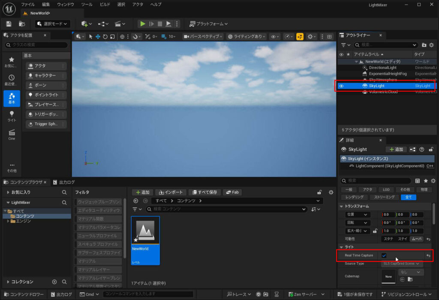Click the reset arrow beside Real Time Capture
Image resolution: width=439 pixels, height=300 pixels.
click(428, 256)
